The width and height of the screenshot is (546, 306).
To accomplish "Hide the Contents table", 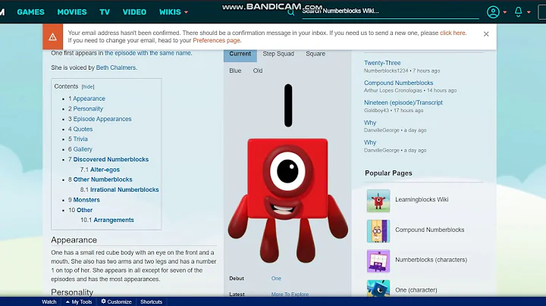I will tap(88, 86).
